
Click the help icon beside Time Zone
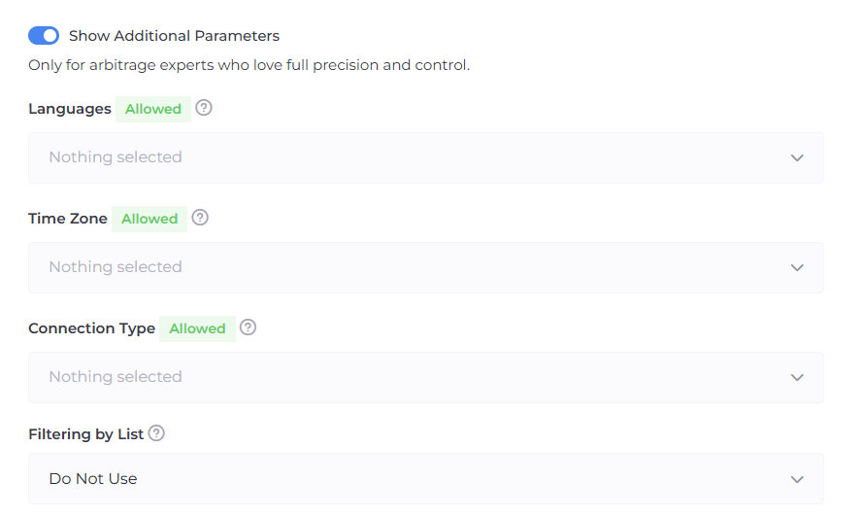click(x=200, y=218)
